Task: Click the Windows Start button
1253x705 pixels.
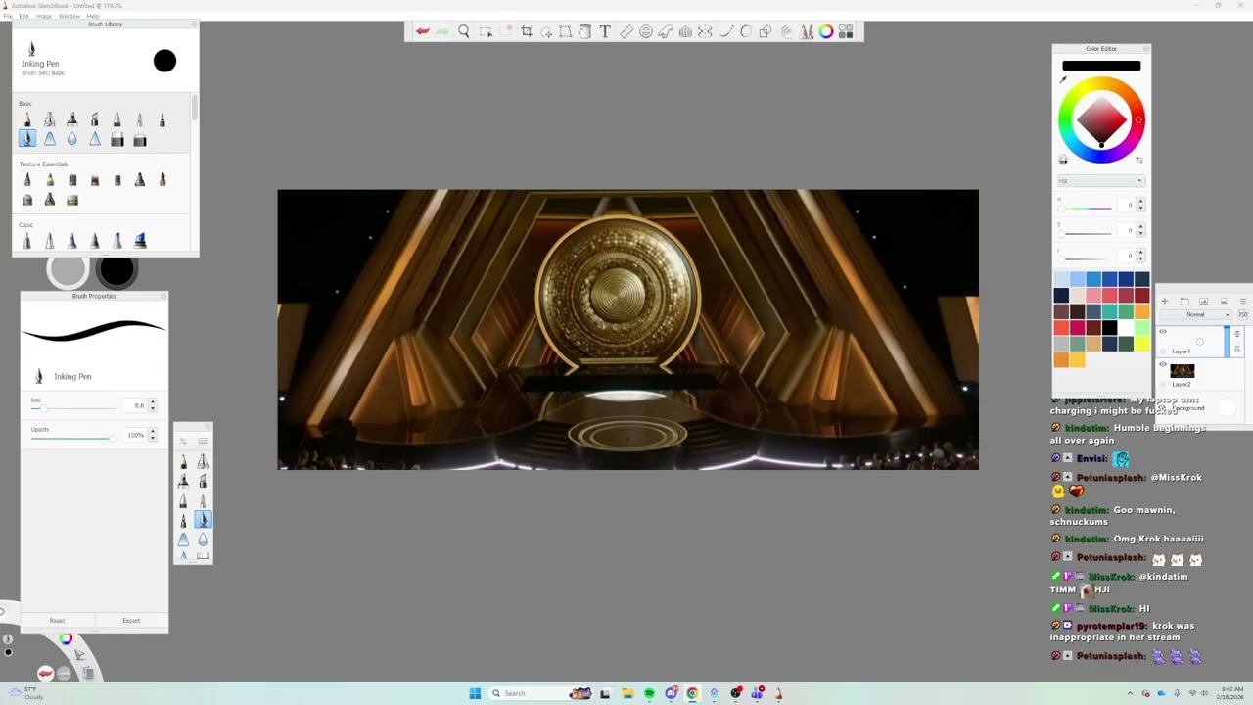Action: click(x=475, y=693)
